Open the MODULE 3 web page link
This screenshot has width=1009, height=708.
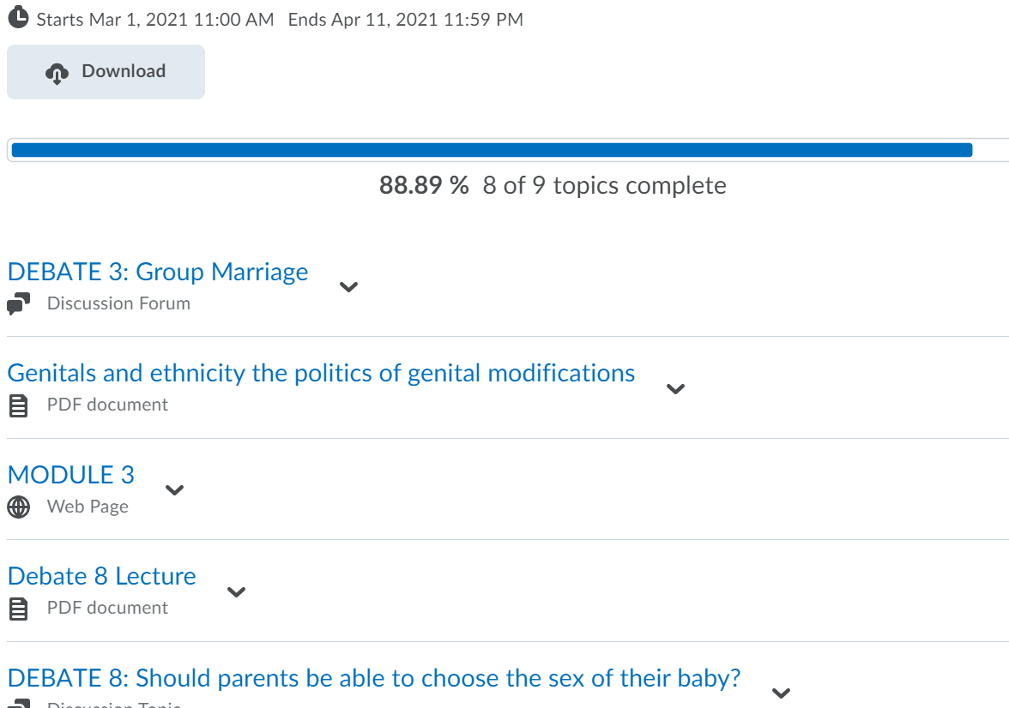coord(70,475)
